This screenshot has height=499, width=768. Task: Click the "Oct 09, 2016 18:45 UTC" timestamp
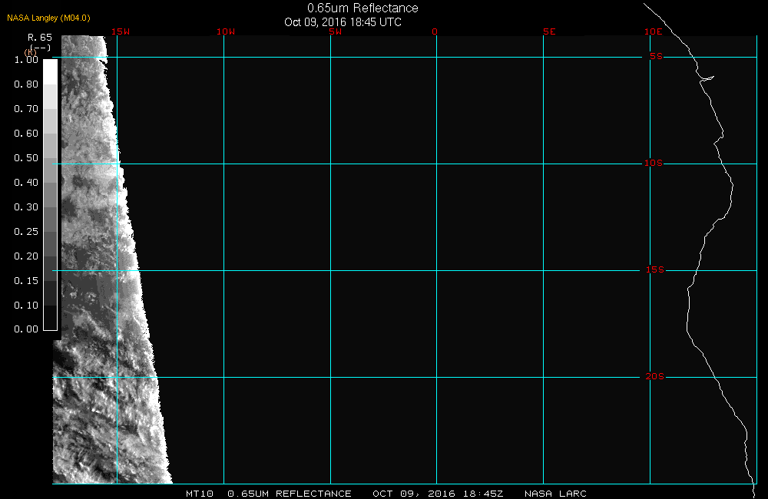pos(343,21)
